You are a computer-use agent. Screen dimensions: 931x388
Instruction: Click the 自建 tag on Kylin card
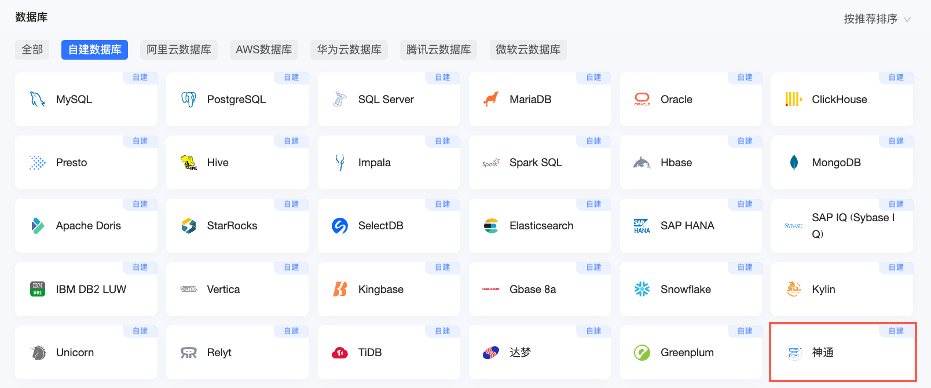click(896, 268)
